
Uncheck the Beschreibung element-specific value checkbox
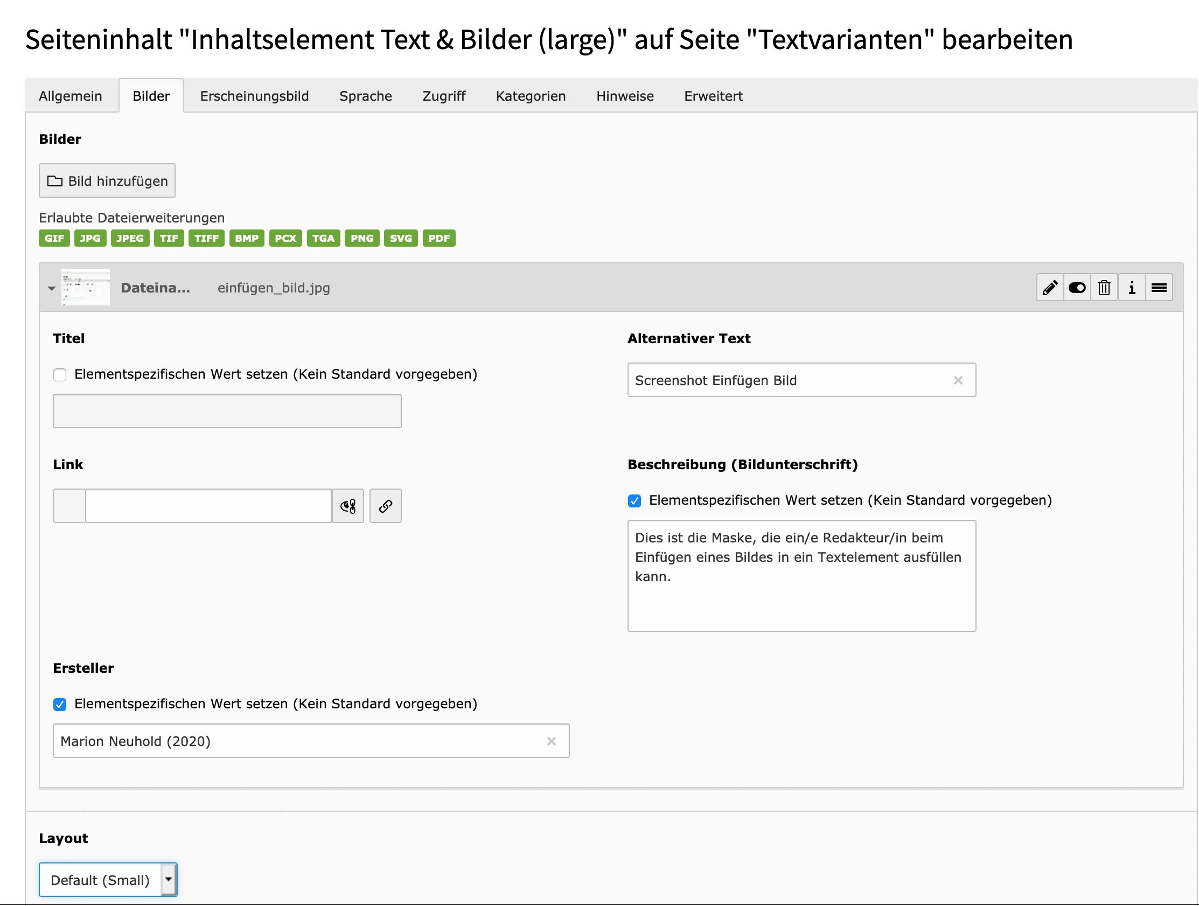tap(634, 500)
